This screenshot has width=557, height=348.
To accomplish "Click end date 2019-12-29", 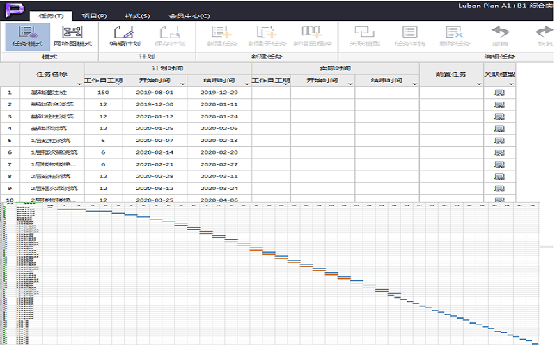I will (x=219, y=93).
